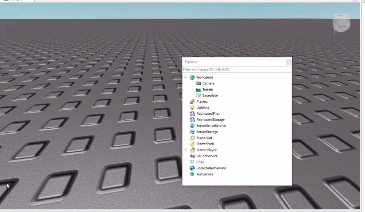This screenshot has width=365, height=212.
Task: Click the LocalizationService globe icon
Action: [192, 168]
